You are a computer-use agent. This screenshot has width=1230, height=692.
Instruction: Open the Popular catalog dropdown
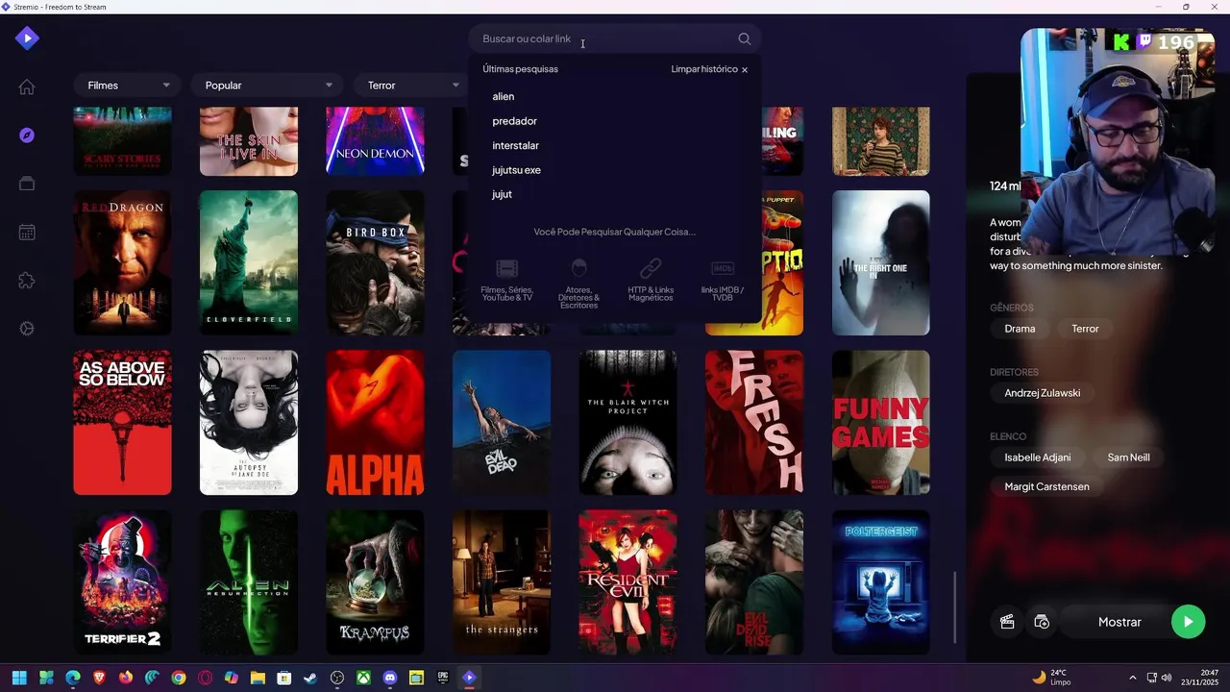pyautogui.click(x=268, y=86)
